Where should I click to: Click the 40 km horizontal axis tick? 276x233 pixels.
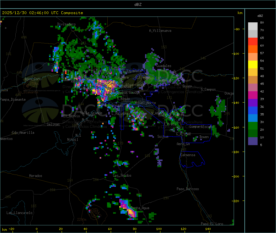click(85, 229)
